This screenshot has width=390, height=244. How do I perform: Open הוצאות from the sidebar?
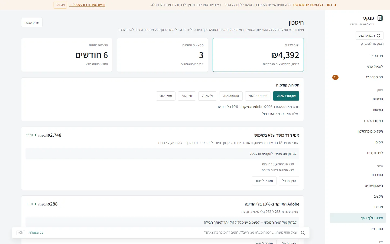coord(357,110)
